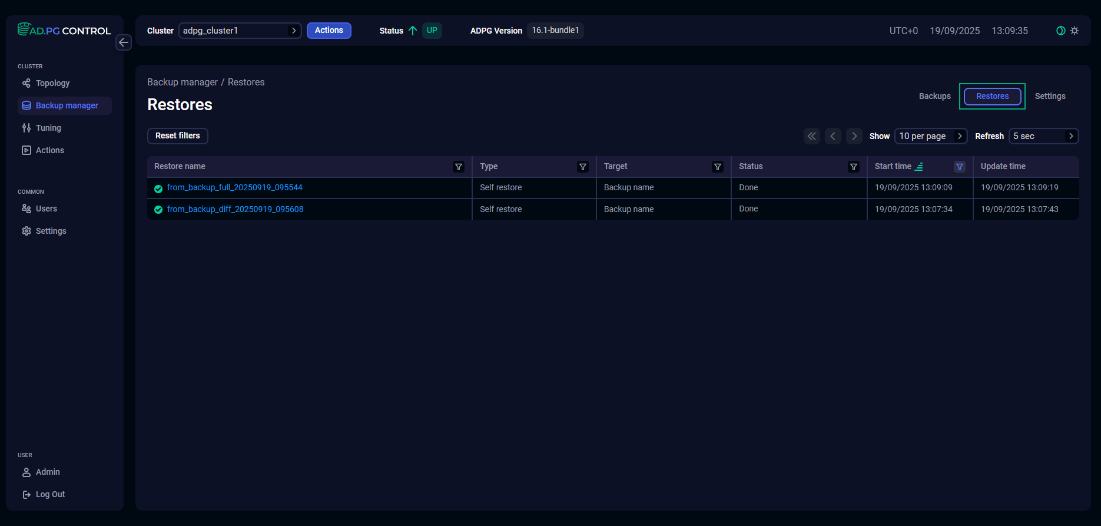This screenshot has width=1101, height=526.
Task: Collapse the sidebar with the back arrow
Action: (x=124, y=42)
